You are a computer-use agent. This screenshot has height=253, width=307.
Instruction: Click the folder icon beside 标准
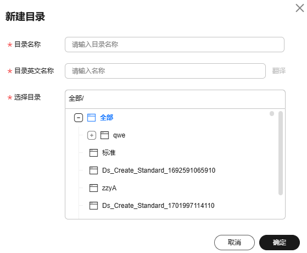click(93, 153)
